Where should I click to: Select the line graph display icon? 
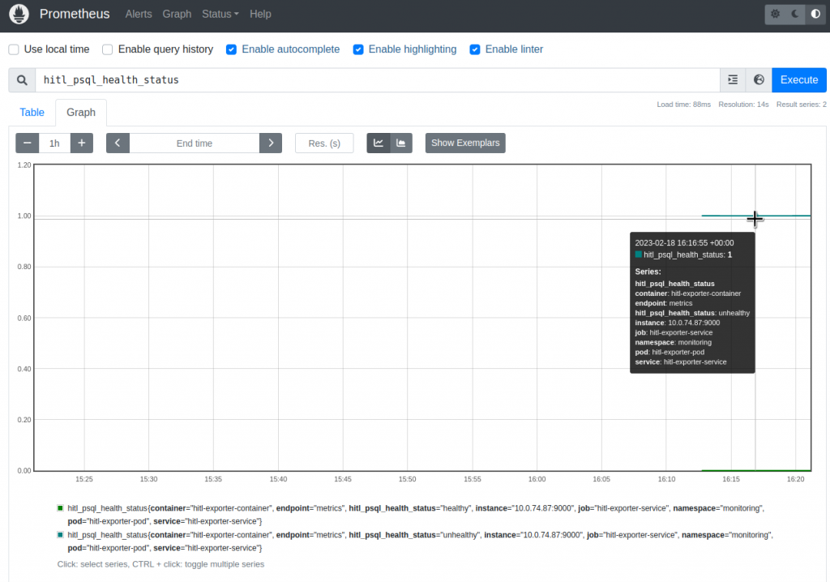[x=378, y=143]
